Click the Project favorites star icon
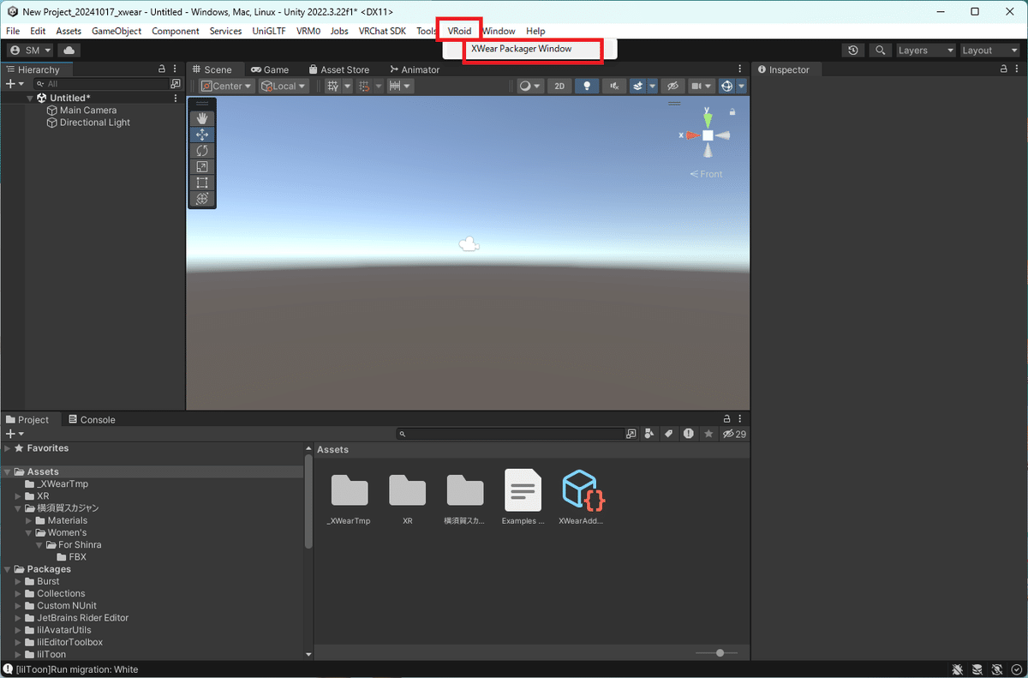The height and width of the screenshot is (678, 1028). click(x=708, y=434)
